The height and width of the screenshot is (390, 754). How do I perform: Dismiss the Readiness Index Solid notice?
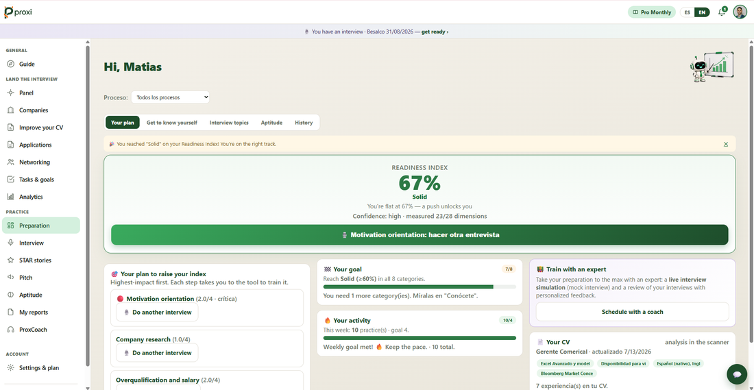click(726, 144)
